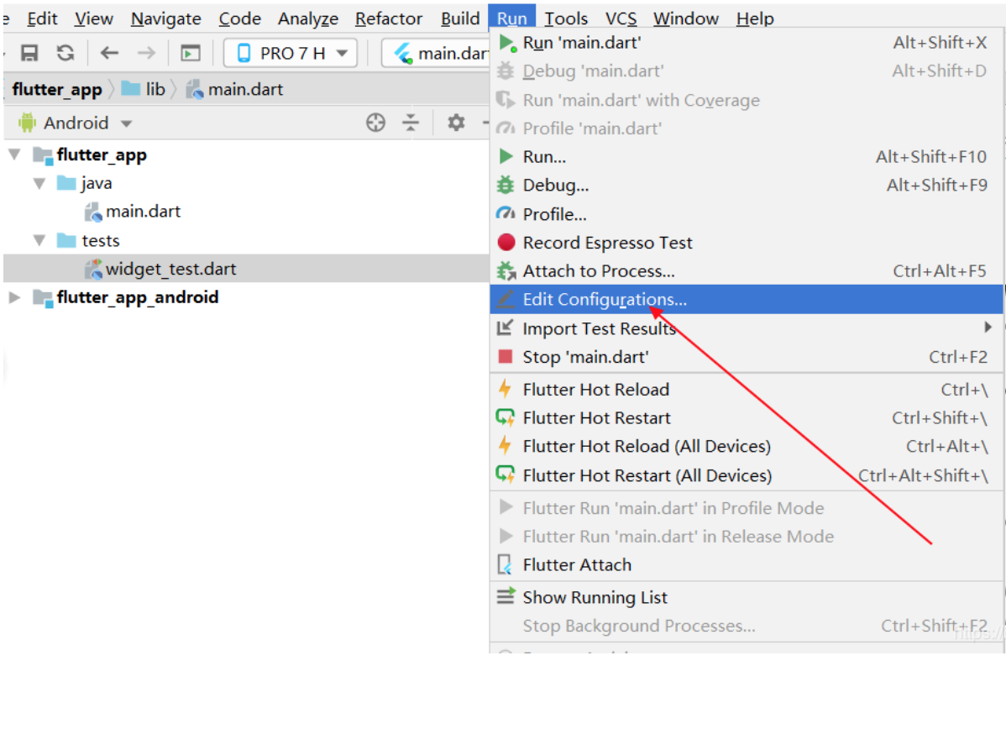Click the locate target crosshair icon
This screenshot has width=1006, height=729.
[x=376, y=122]
